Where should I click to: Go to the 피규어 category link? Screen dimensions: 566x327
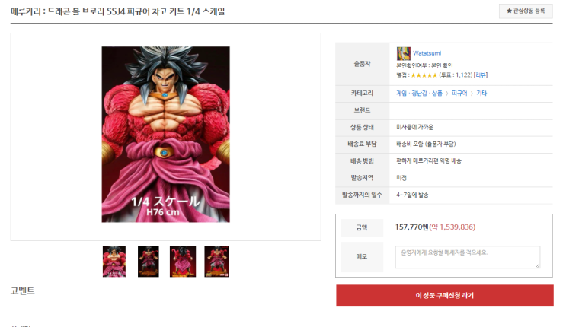click(459, 93)
